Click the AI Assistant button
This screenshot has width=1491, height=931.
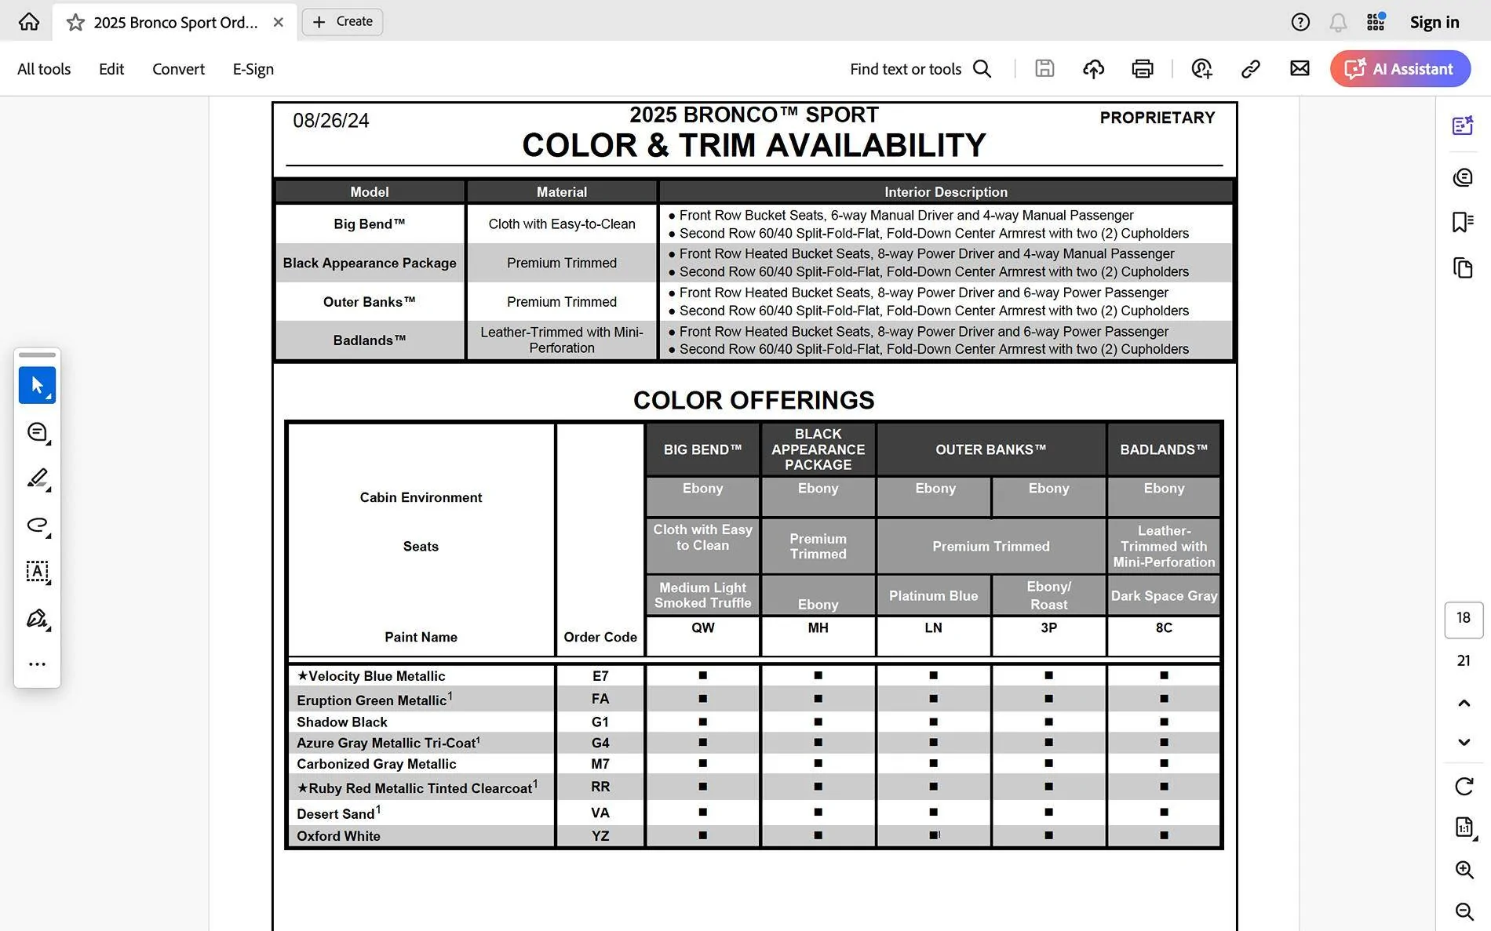coord(1400,69)
